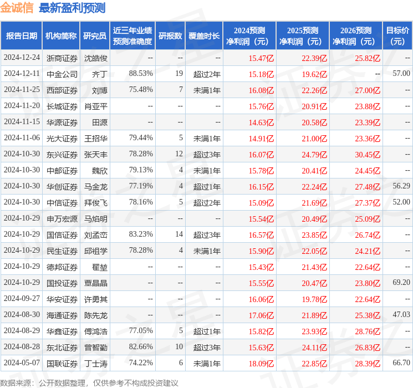Select the 海通证券 institution cell
This screenshot has width=413, height=388.
tap(62, 315)
